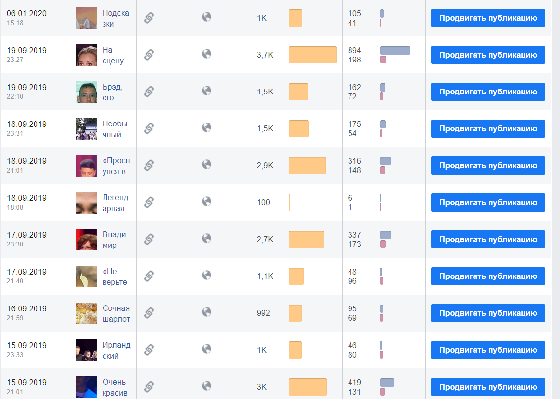Click link icon in Очень красив row
Viewport: 560px width, 399px height.
click(x=149, y=387)
